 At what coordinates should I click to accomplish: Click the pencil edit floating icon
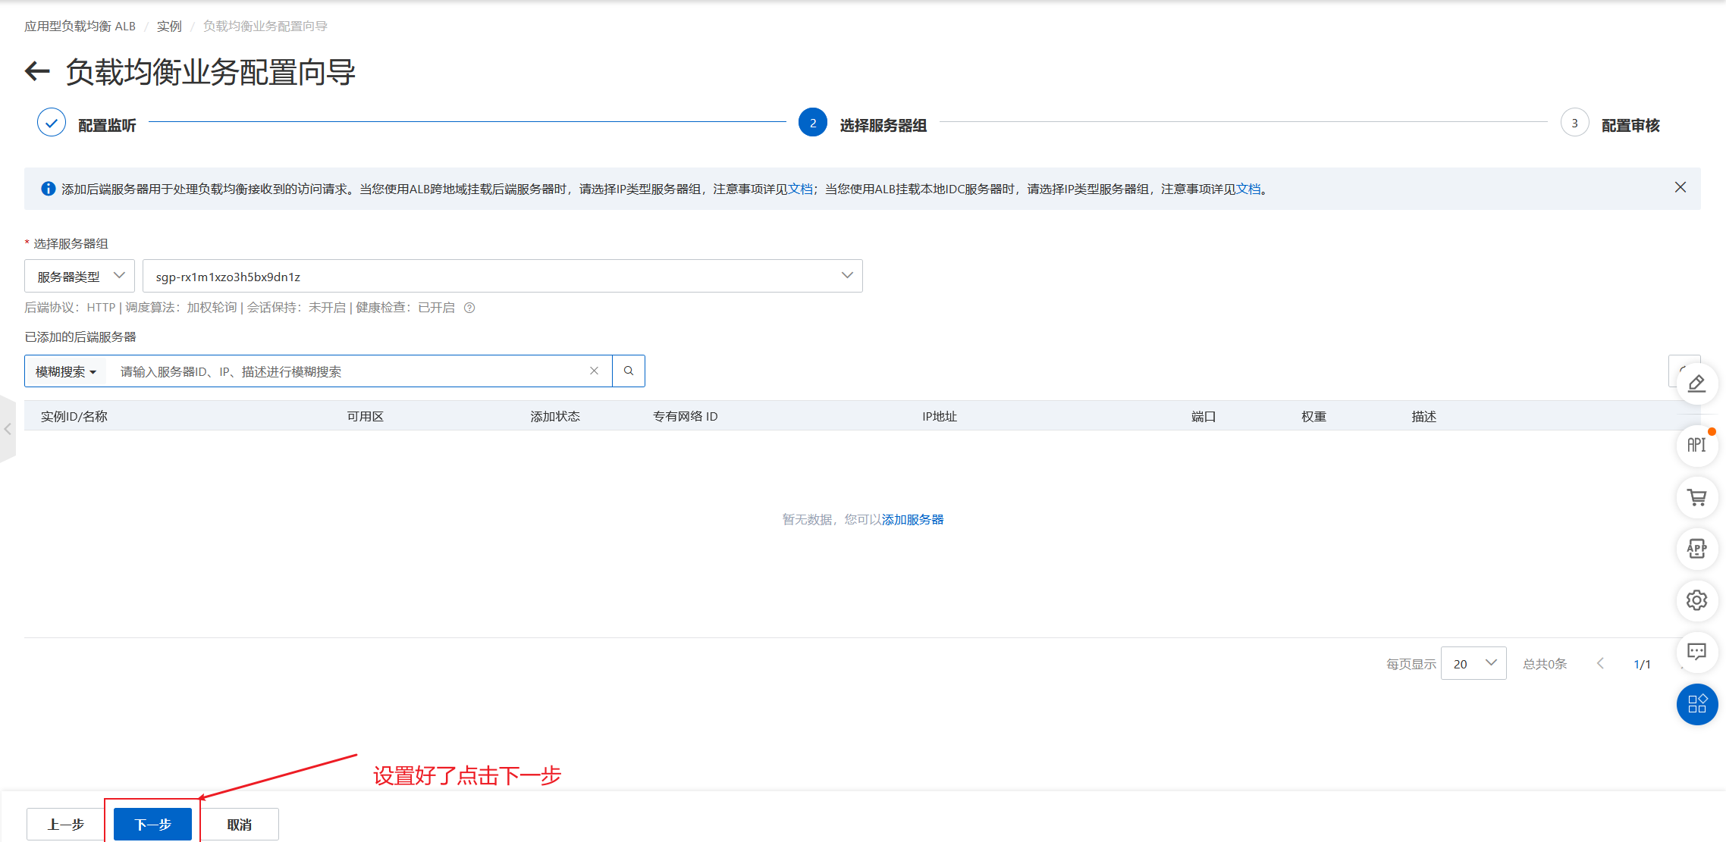[x=1696, y=384]
